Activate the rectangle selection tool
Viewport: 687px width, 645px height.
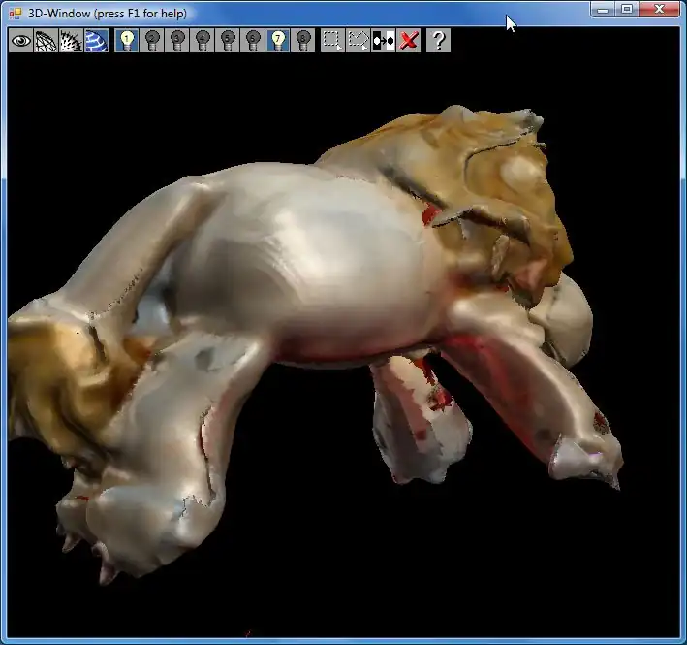332,40
